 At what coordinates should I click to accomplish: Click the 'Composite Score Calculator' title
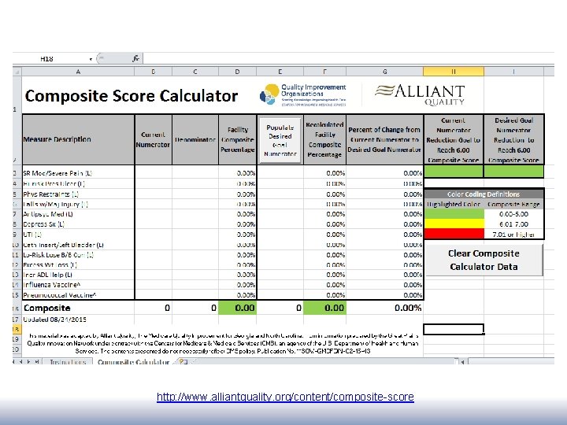pyautogui.click(x=132, y=96)
